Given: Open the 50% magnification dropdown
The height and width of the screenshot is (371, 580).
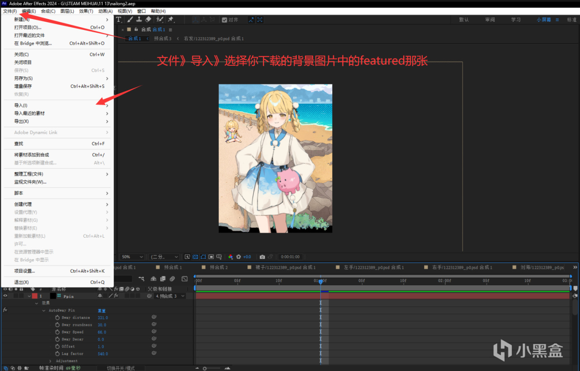Looking at the screenshot, I should [132, 257].
